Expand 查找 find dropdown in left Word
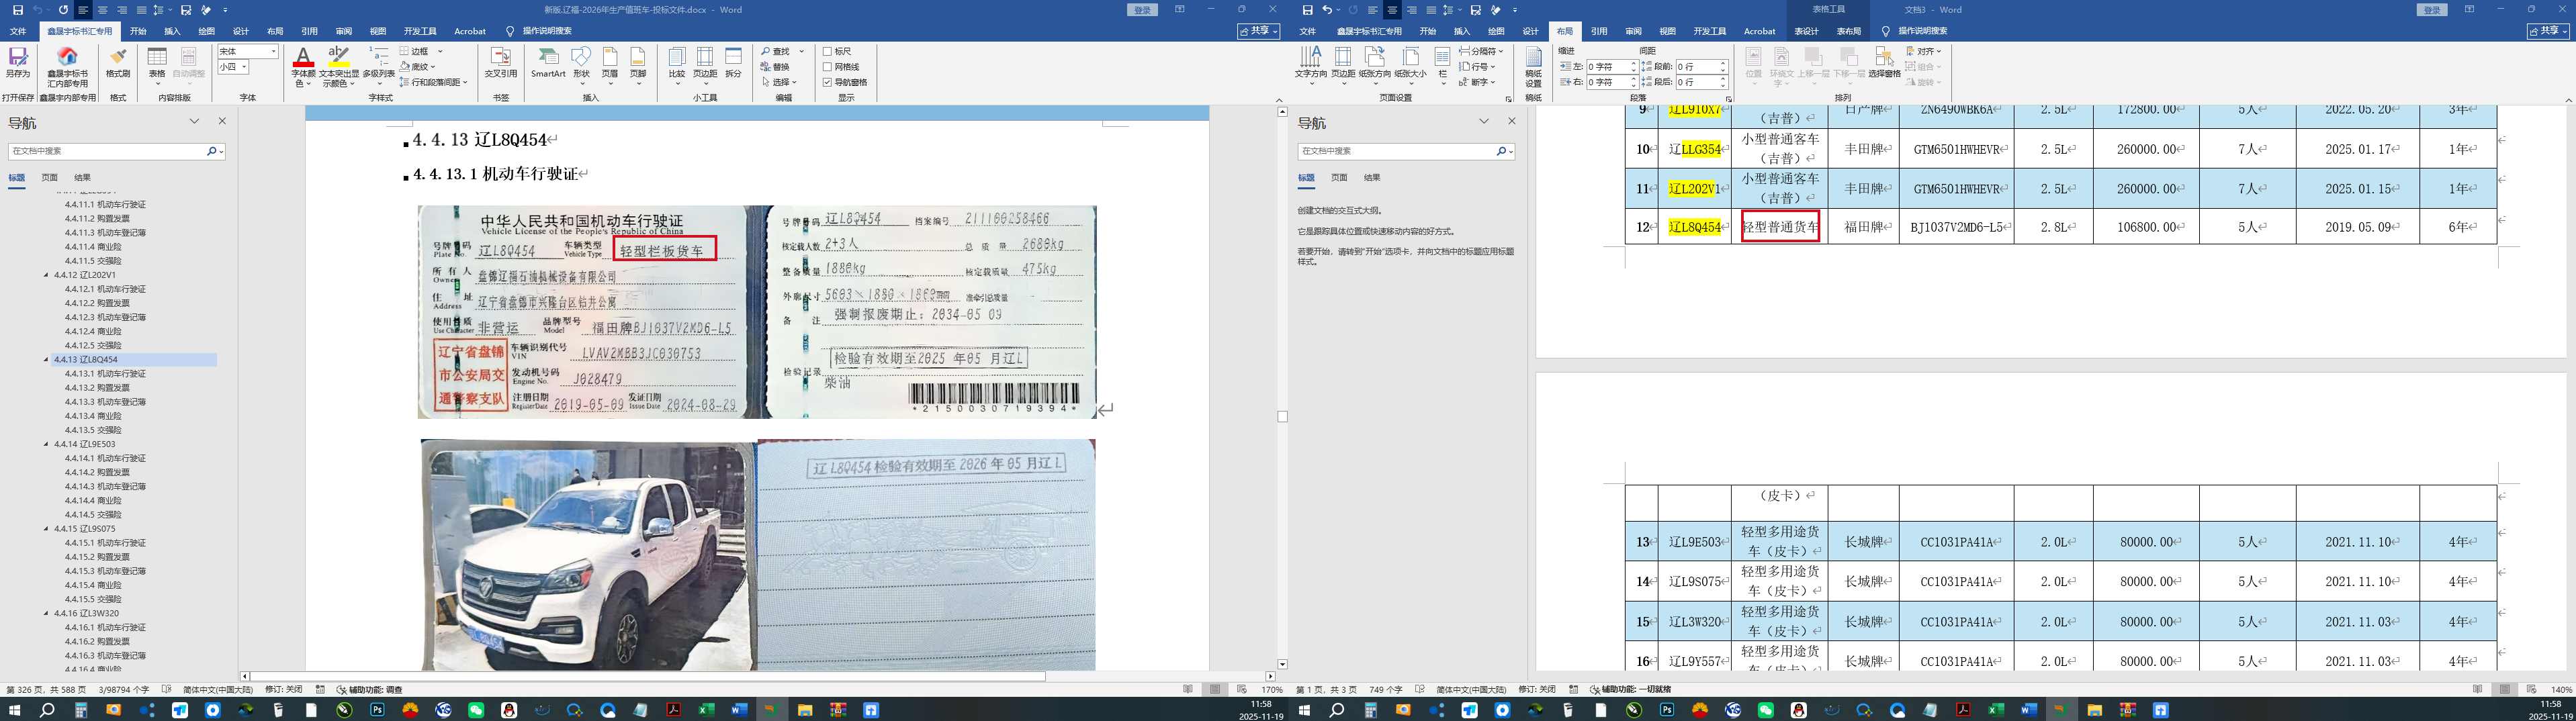The image size is (2576, 721). click(x=801, y=51)
